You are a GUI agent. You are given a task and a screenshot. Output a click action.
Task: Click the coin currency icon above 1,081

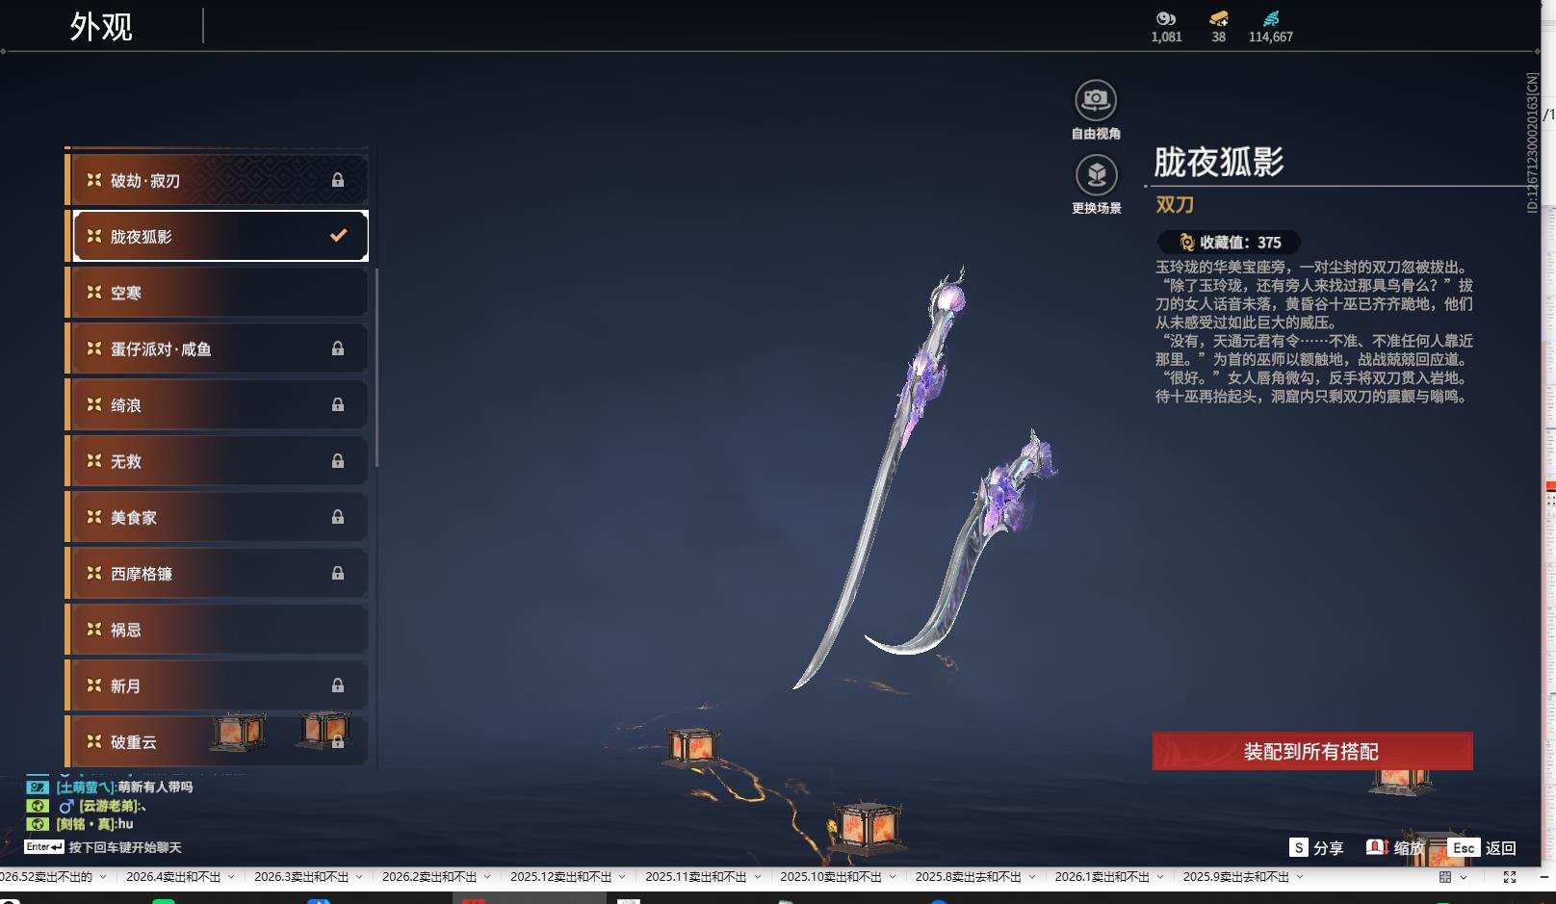click(x=1166, y=18)
